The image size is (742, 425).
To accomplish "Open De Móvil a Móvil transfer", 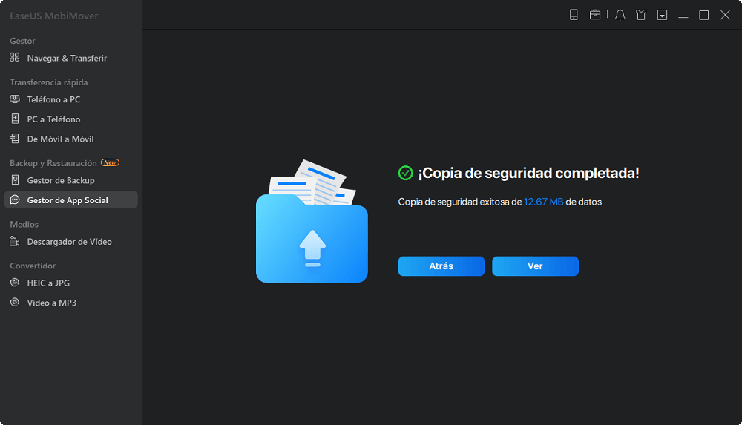I will (60, 139).
